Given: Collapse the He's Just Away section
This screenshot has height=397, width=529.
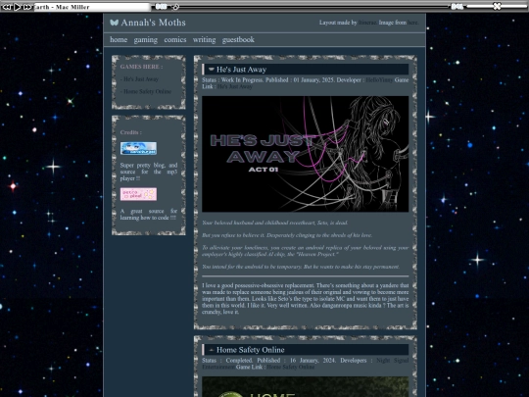Looking at the screenshot, I should (x=212, y=70).
